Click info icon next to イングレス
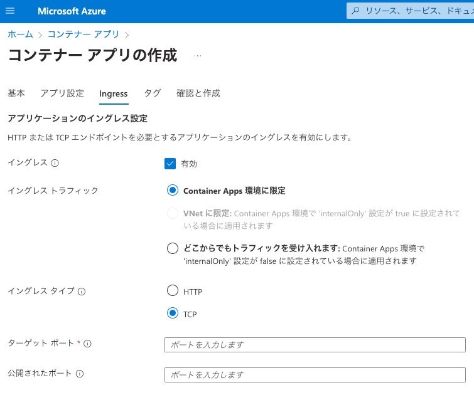The height and width of the screenshot is (395, 474). (x=55, y=163)
